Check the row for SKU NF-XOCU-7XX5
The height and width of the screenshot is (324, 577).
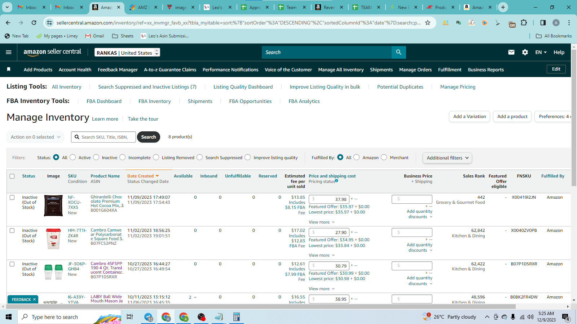tap(12, 198)
